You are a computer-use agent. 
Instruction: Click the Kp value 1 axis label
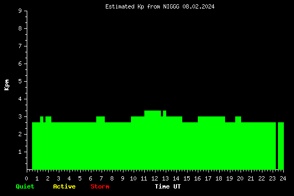tap(20, 152)
